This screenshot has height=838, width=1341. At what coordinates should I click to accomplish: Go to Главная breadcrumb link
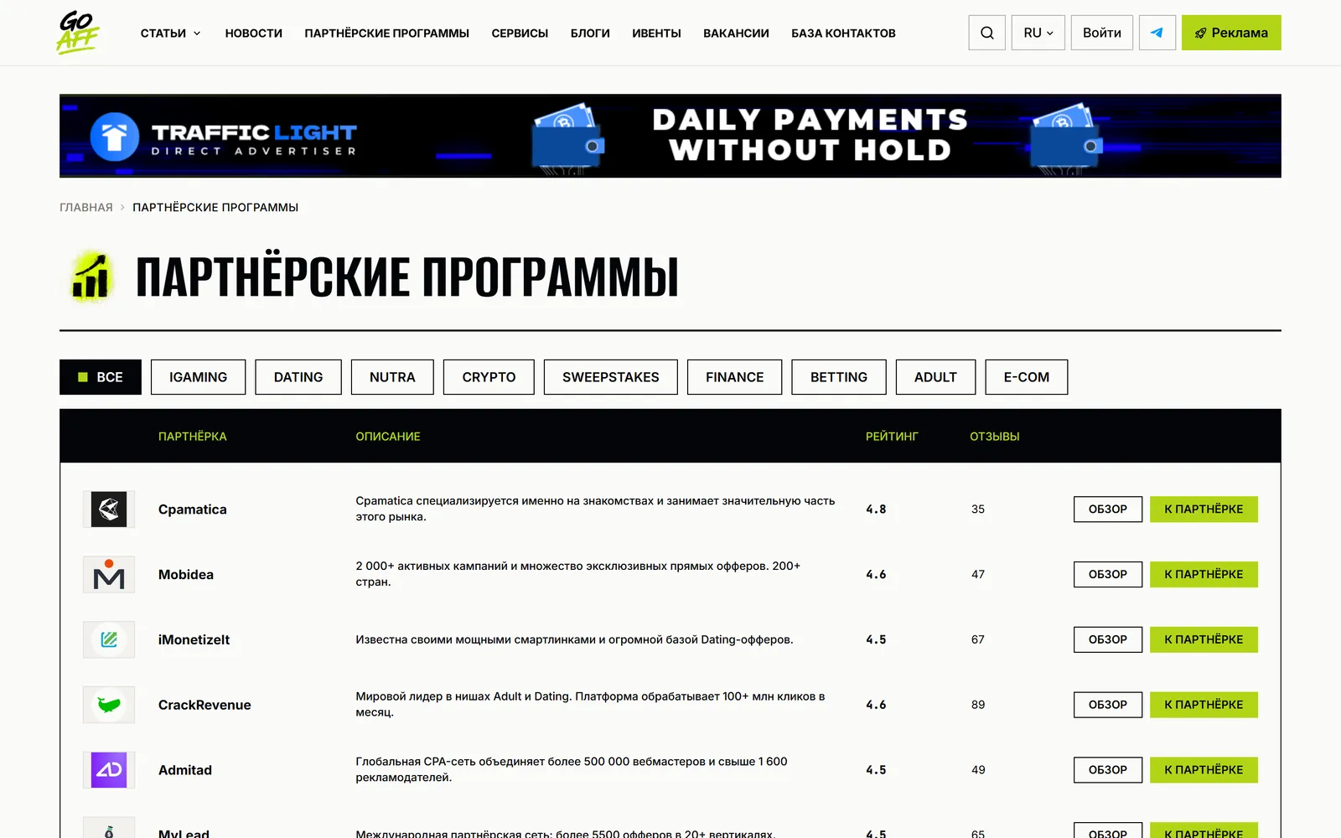coord(86,207)
